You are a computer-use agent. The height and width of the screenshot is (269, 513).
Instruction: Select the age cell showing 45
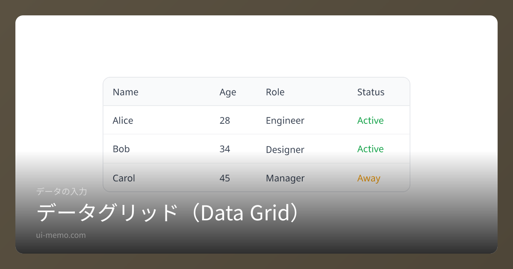[225, 178]
